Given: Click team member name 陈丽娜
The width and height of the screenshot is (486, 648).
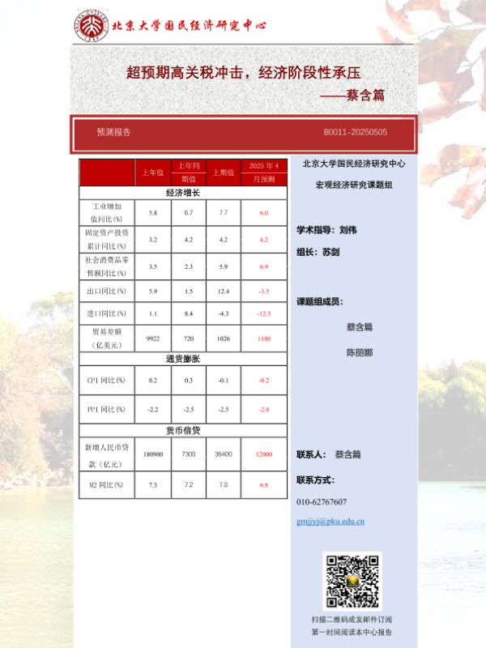Looking at the screenshot, I should coord(360,353).
